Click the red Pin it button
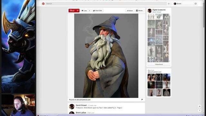Screen dimensions: 206x116 [74, 11]
